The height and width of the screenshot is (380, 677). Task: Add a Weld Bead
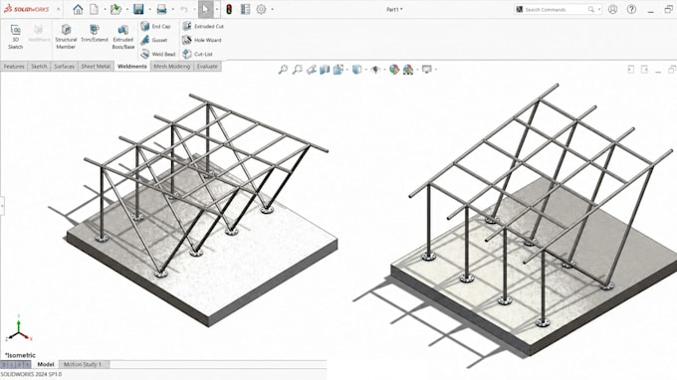[158, 54]
